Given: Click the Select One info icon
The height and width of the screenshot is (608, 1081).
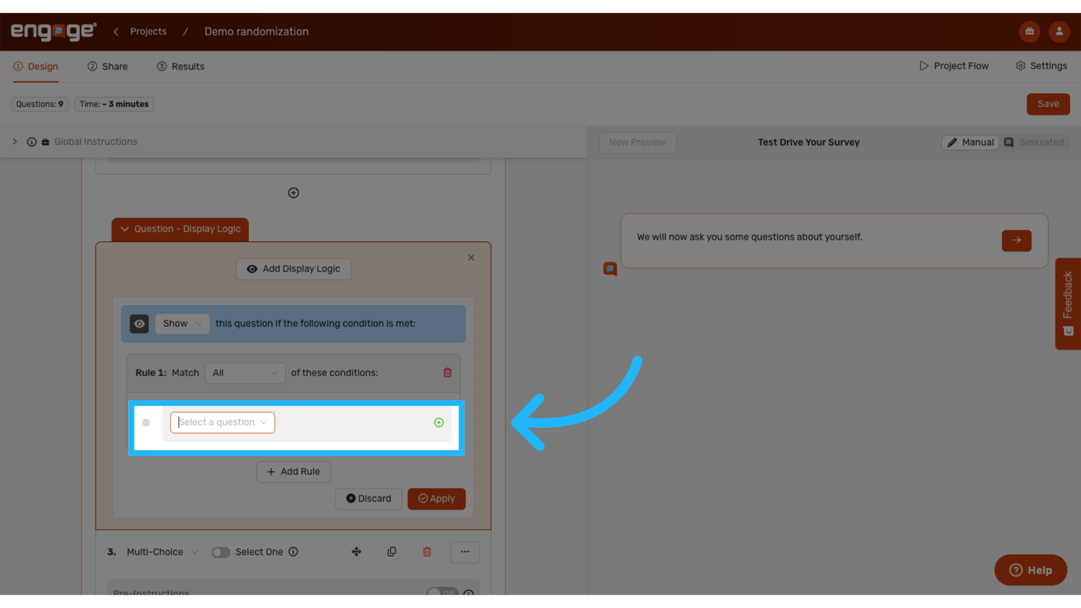Looking at the screenshot, I should (x=293, y=552).
